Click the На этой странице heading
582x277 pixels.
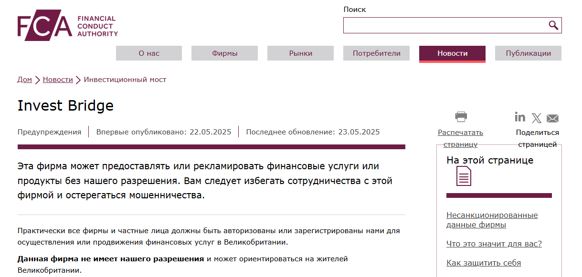tap(490, 160)
